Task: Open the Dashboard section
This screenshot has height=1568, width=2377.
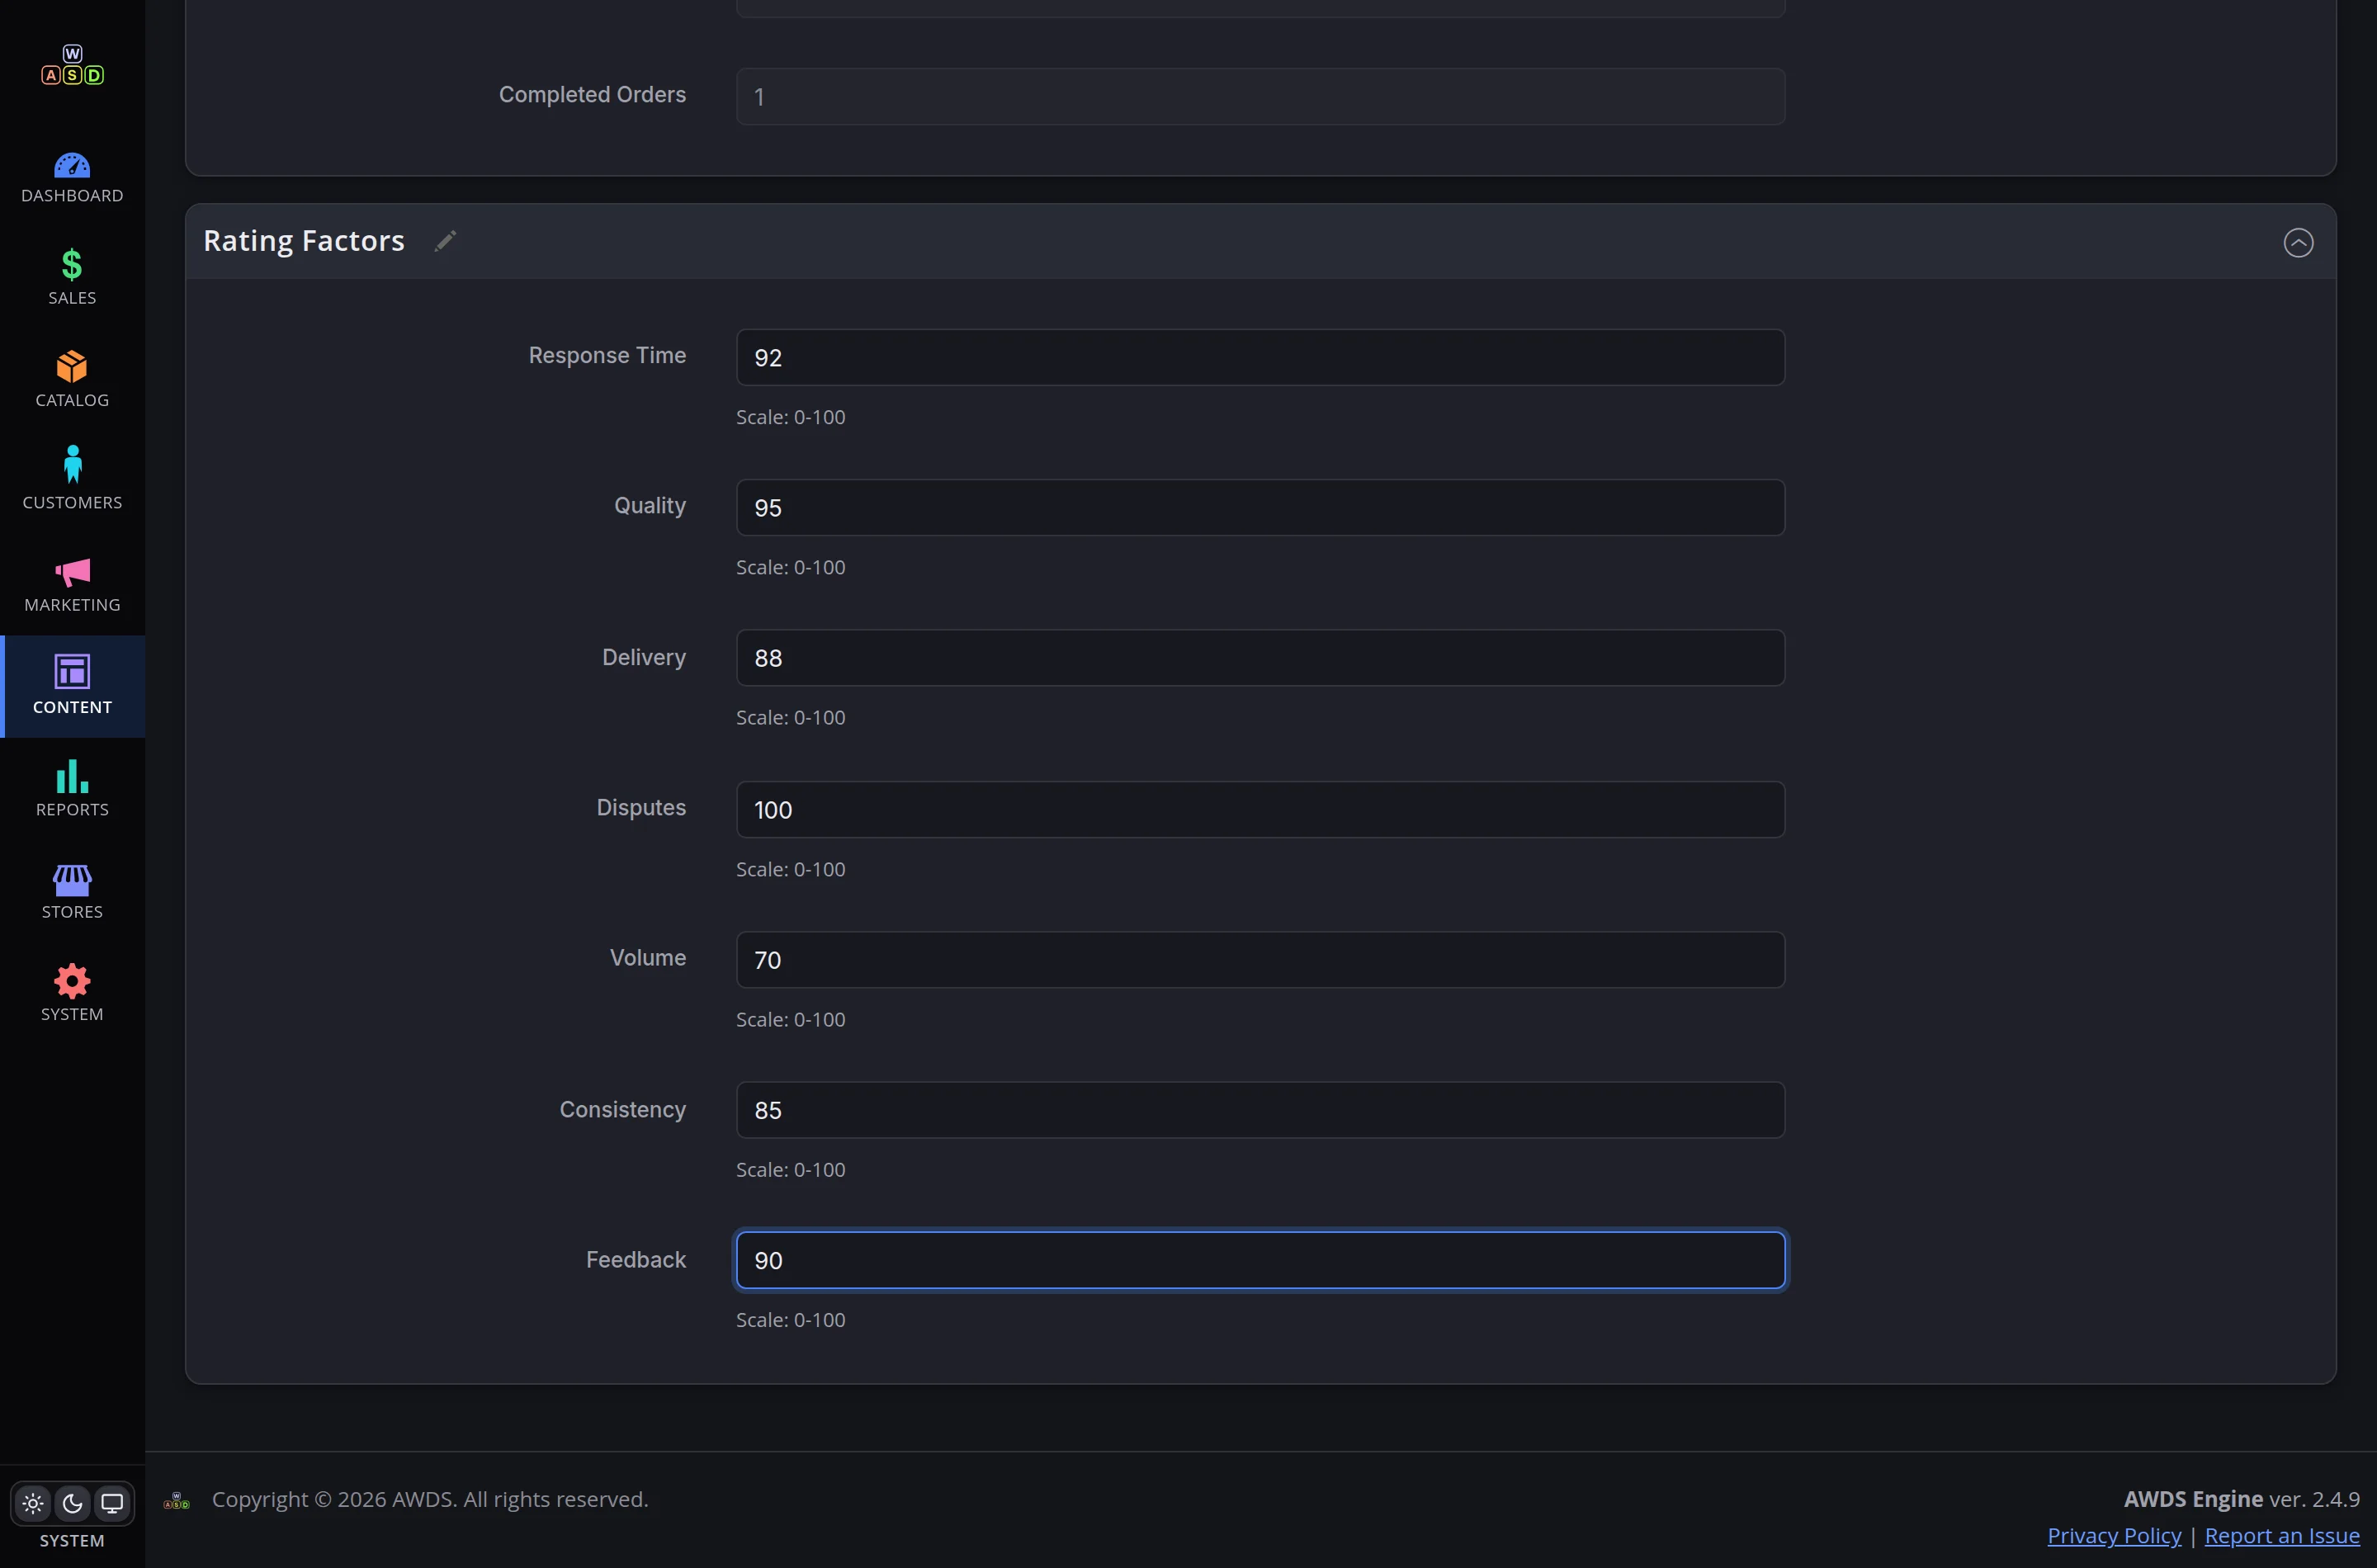Action: click(72, 178)
